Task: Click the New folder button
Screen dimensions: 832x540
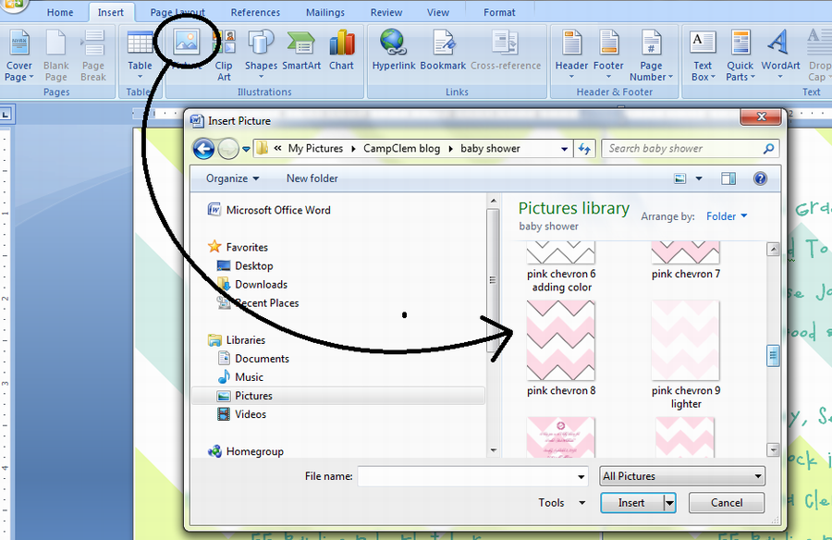Action: pyautogui.click(x=312, y=178)
